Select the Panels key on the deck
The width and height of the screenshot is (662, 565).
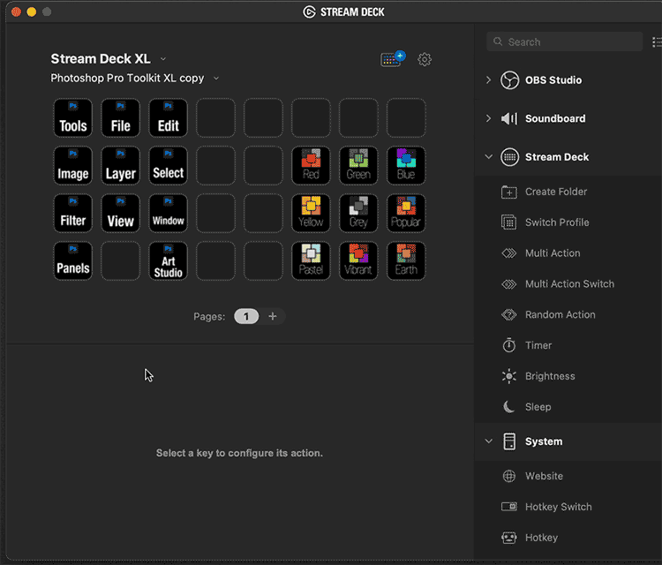coord(73,261)
